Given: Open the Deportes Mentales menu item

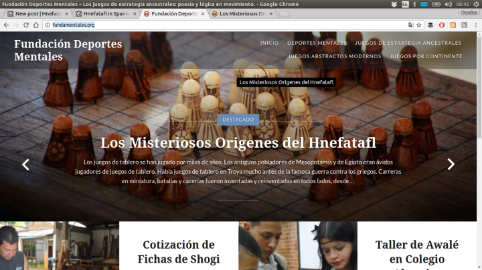Looking at the screenshot, I should tap(317, 43).
